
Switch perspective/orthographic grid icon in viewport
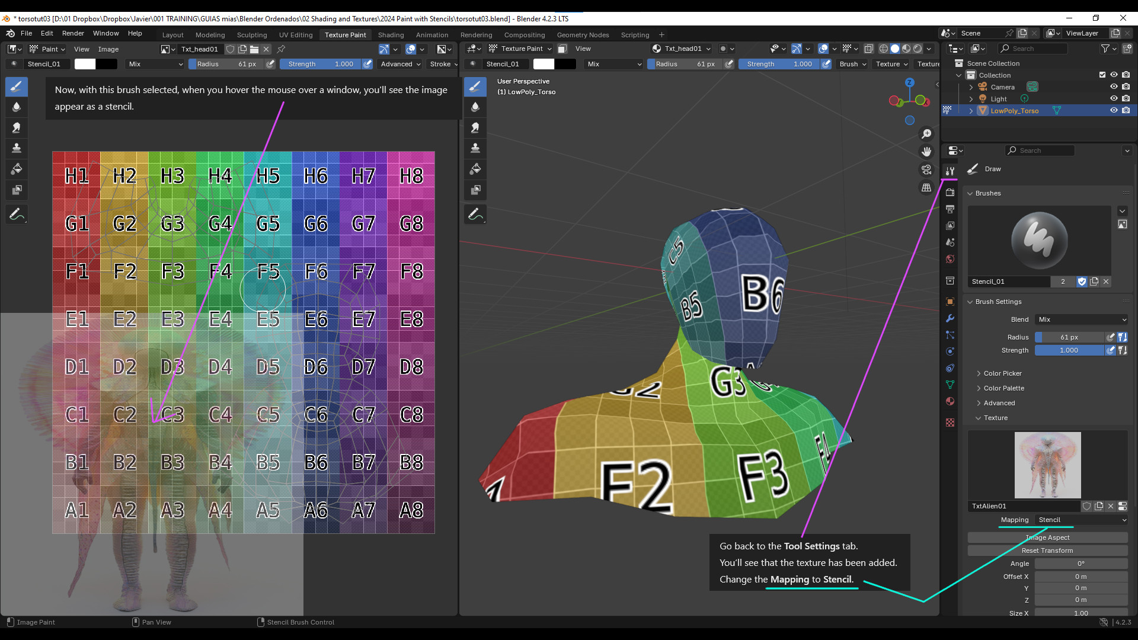click(926, 187)
